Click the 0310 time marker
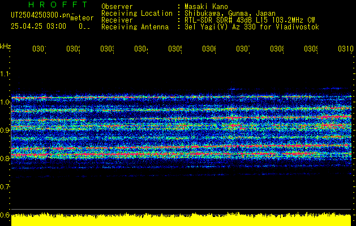Screen dimensions: 356x226 point(346,49)
